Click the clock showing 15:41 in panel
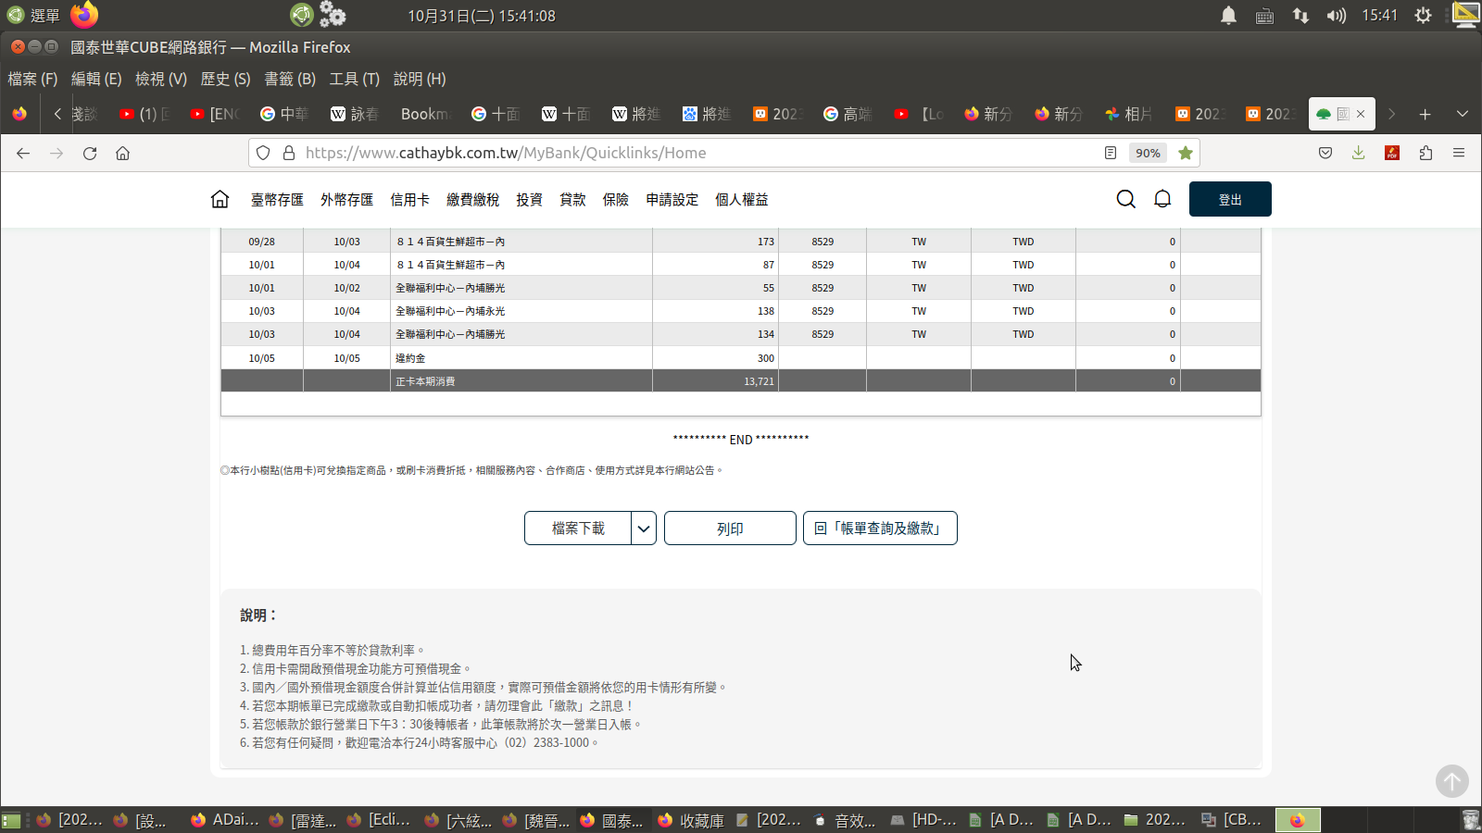The image size is (1482, 833). (x=1379, y=16)
